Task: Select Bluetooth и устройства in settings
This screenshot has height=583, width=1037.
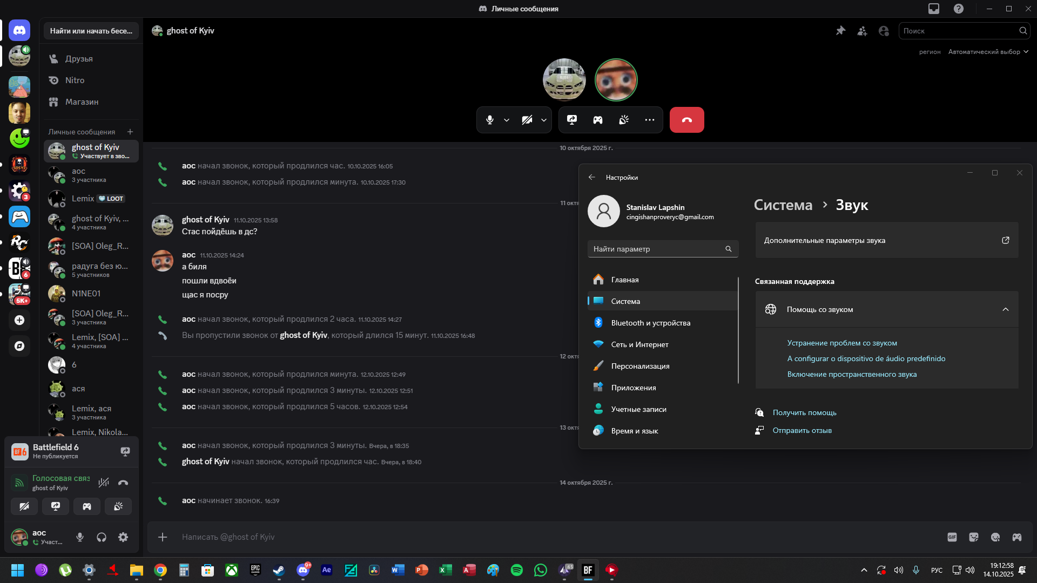Action: (x=650, y=323)
